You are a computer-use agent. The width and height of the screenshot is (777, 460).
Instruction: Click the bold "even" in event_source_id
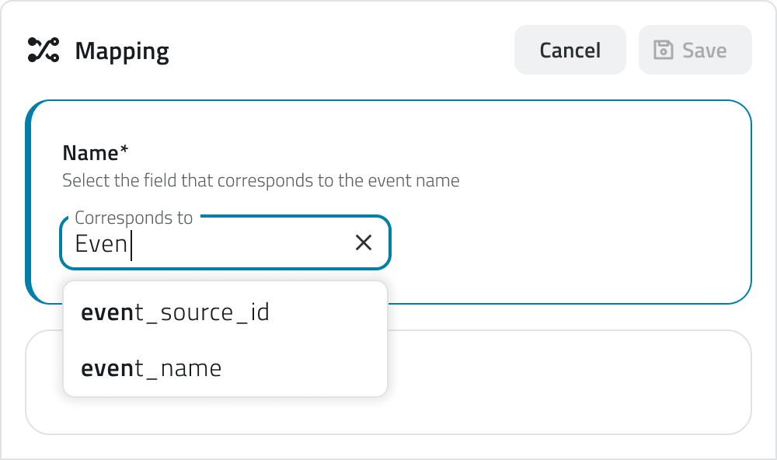point(108,312)
